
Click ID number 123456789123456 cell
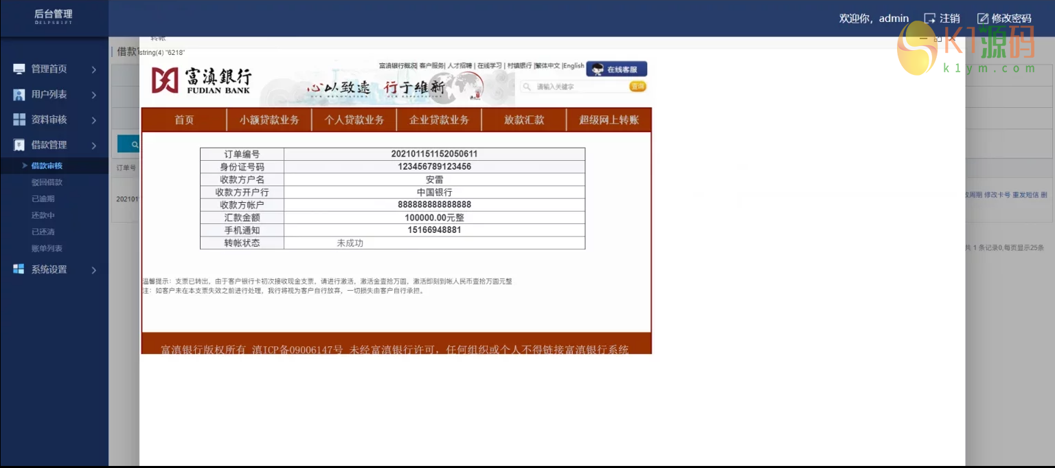pos(434,167)
